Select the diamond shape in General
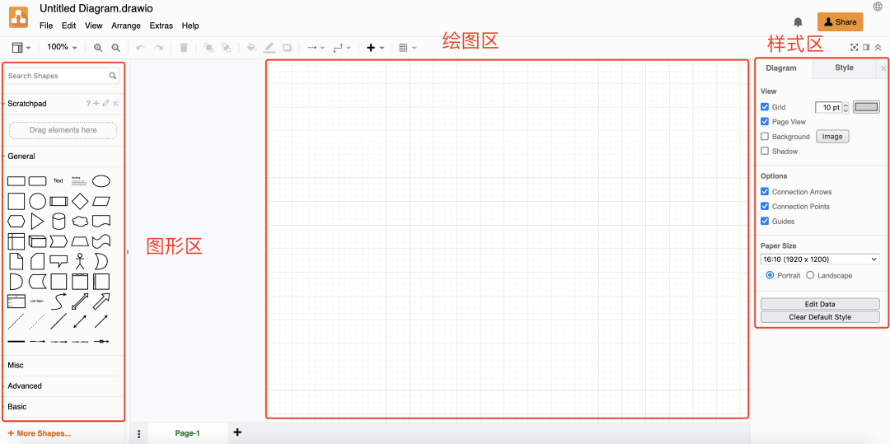The width and height of the screenshot is (890, 444). pos(80,201)
